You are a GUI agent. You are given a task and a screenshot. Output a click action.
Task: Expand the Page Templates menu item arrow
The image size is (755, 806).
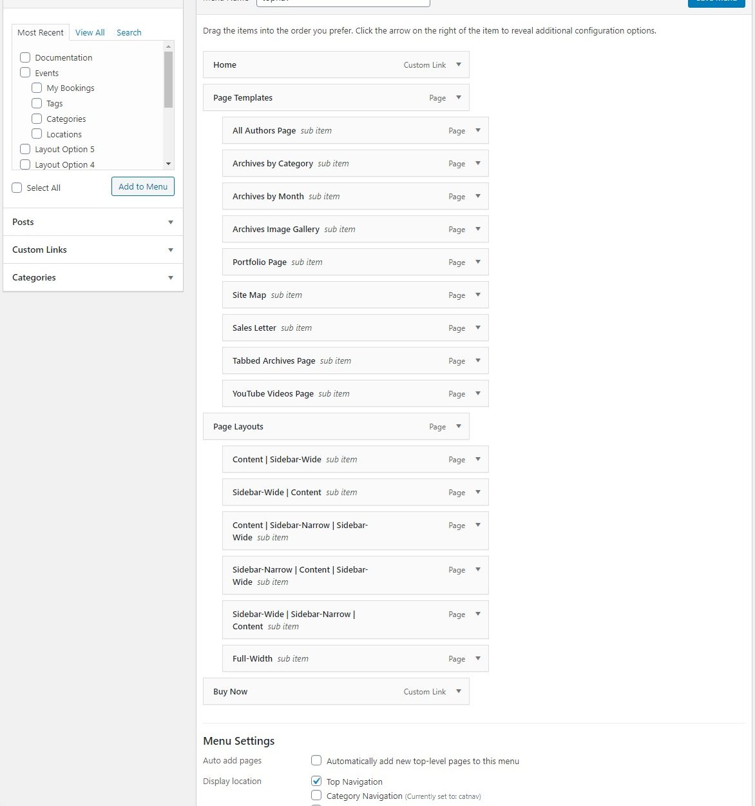click(459, 97)
